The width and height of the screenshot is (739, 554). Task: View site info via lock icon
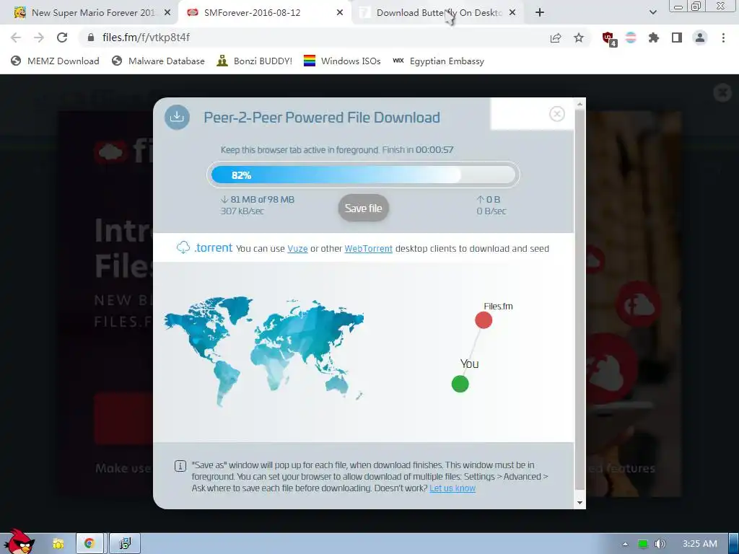91,38
